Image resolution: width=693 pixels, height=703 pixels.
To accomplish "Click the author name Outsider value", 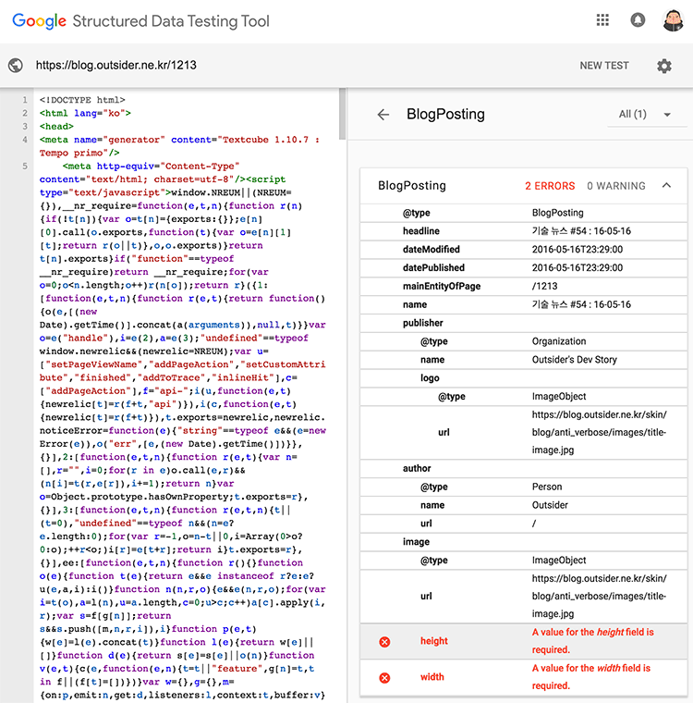I will pyautogui.click(x=550, y=505).
